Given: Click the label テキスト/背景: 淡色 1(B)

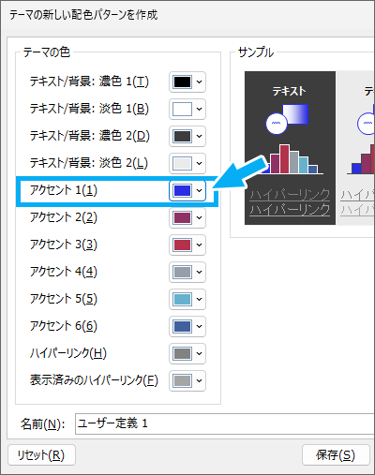Looking at the screenshot, I should 89,109.
